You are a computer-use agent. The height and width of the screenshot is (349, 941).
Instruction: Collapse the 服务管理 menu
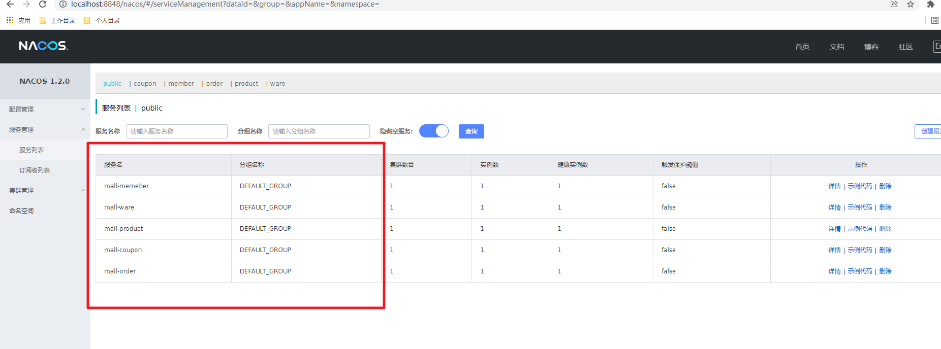(x=45, y=129)
